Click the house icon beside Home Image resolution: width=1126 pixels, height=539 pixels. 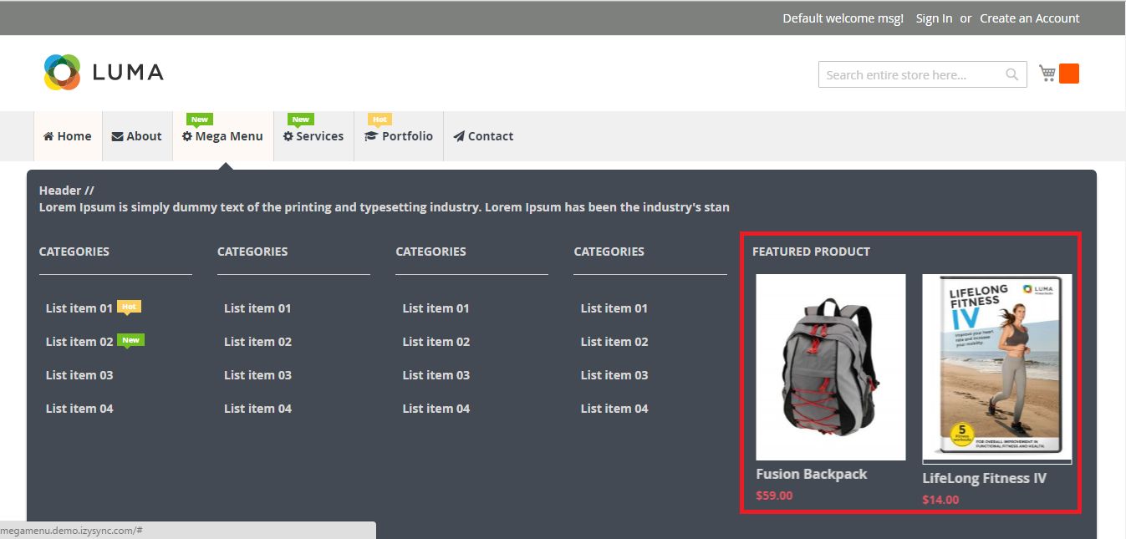(x=48, y=136)
